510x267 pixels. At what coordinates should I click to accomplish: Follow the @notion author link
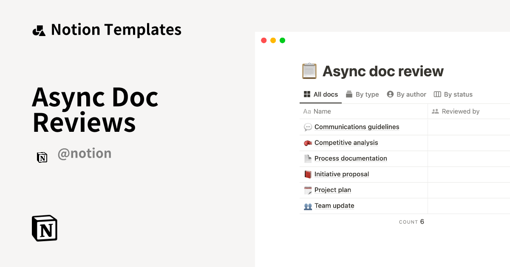[85, 153]
